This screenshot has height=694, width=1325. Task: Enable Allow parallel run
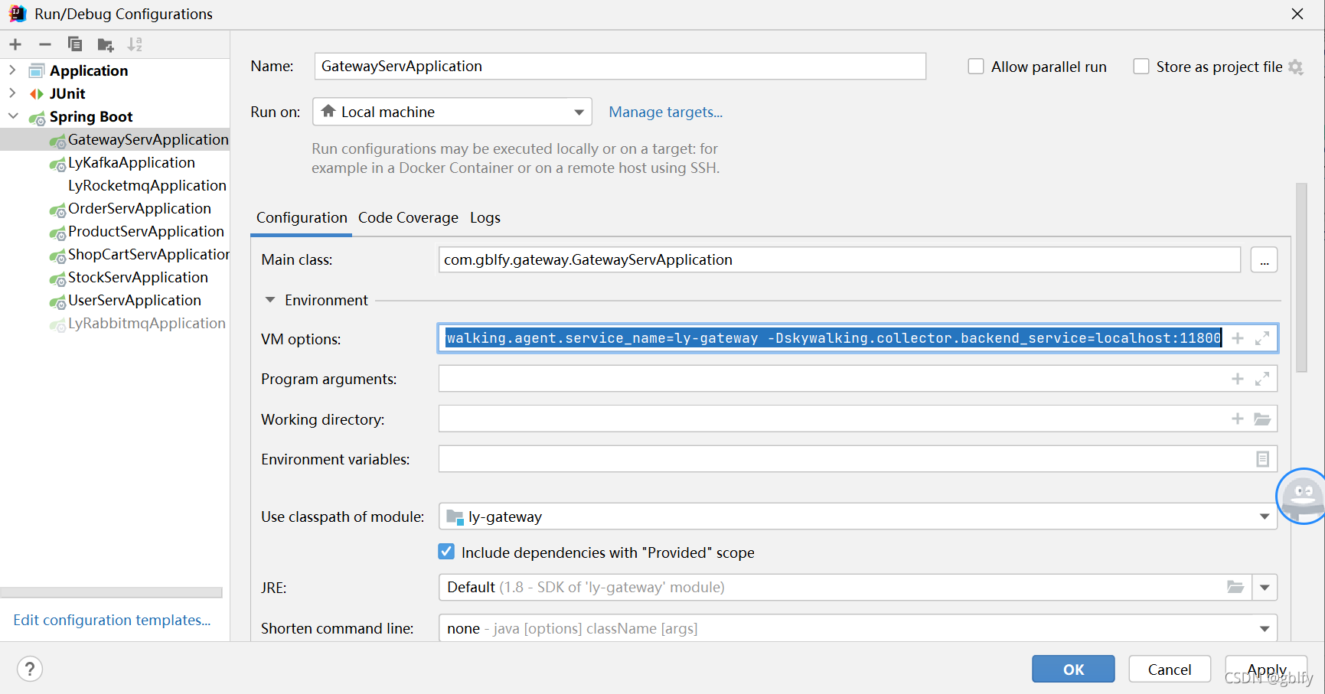click(x=976, y=67)
